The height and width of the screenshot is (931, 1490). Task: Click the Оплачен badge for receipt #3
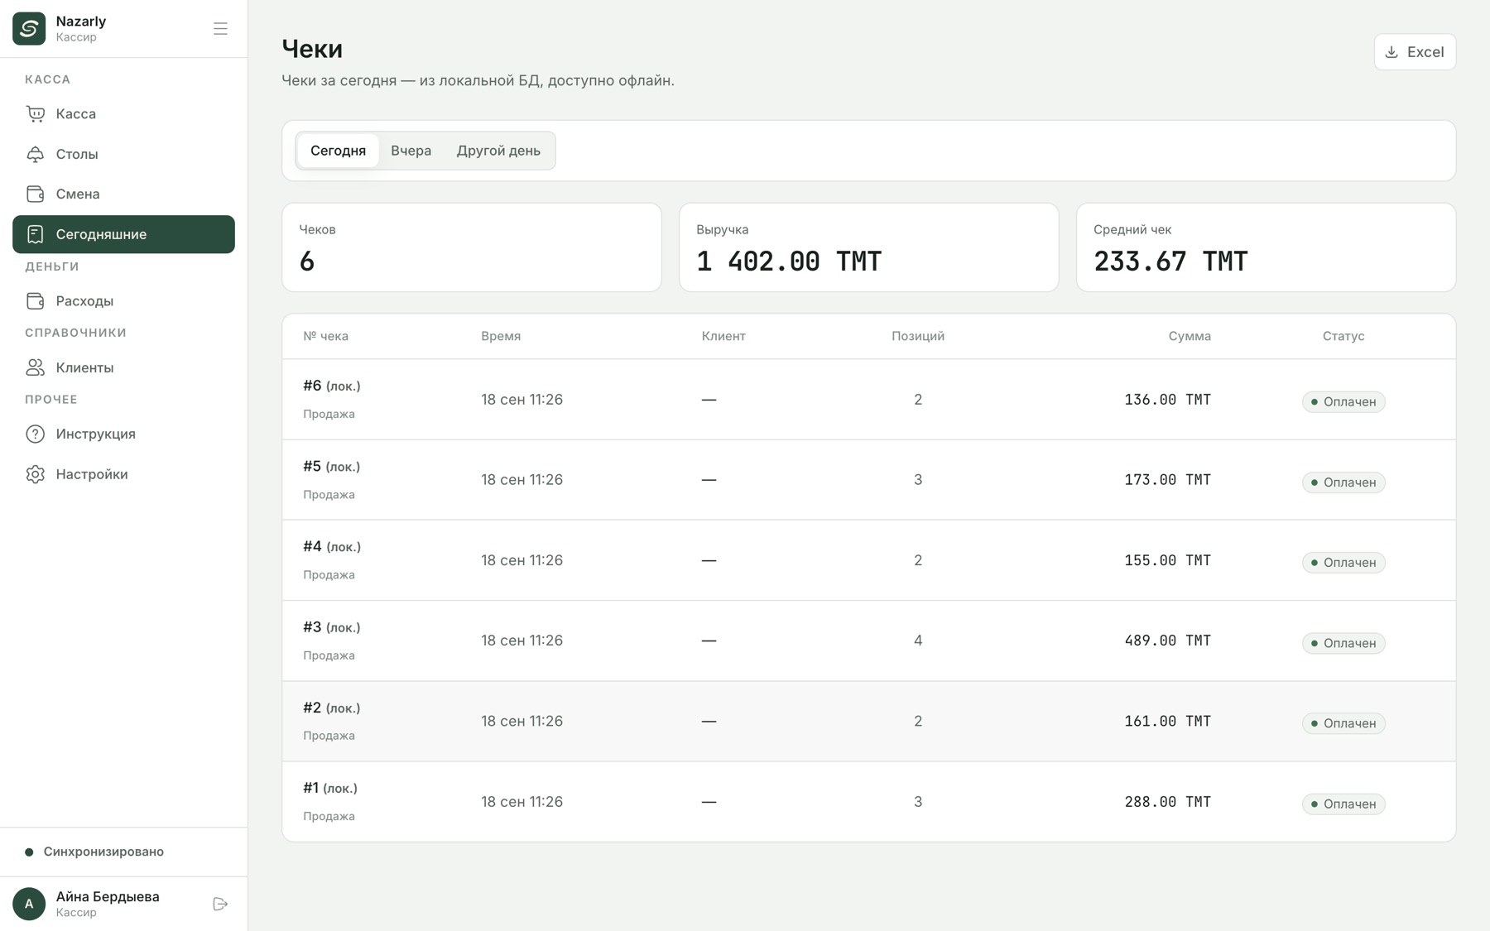pos(1343,643)
